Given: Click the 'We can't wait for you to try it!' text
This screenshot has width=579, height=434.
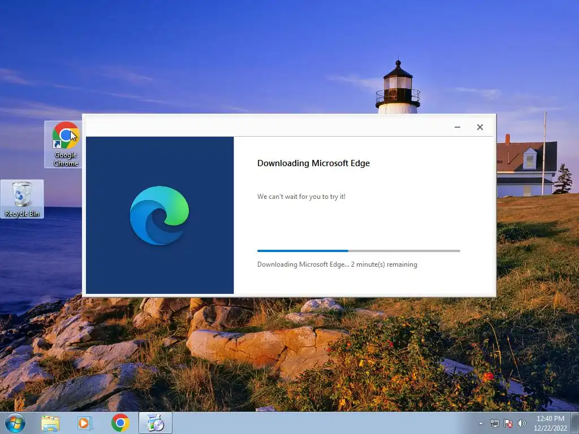Looking at the screenshot, I should click(301, 196).
